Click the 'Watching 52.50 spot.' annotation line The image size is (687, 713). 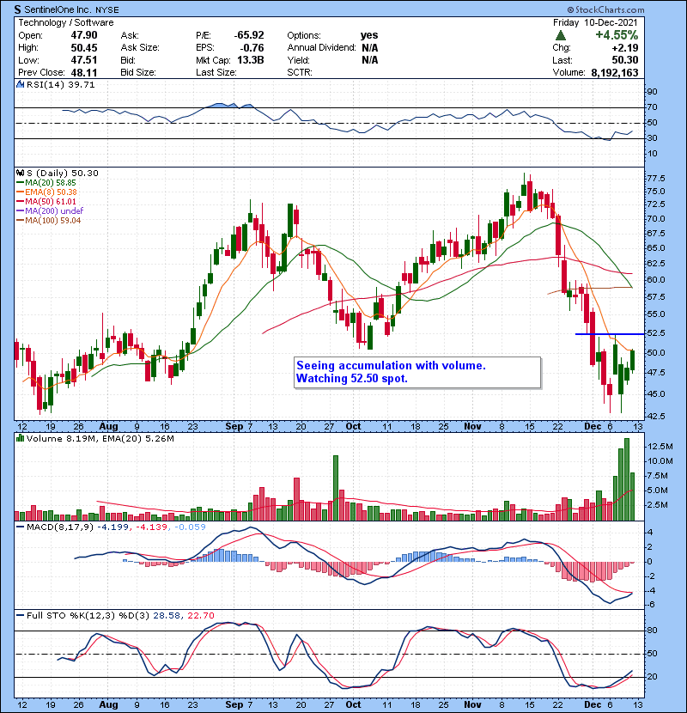click(352, 378)
